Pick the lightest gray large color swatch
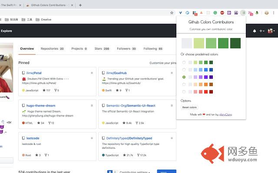 tap(187, 43)
